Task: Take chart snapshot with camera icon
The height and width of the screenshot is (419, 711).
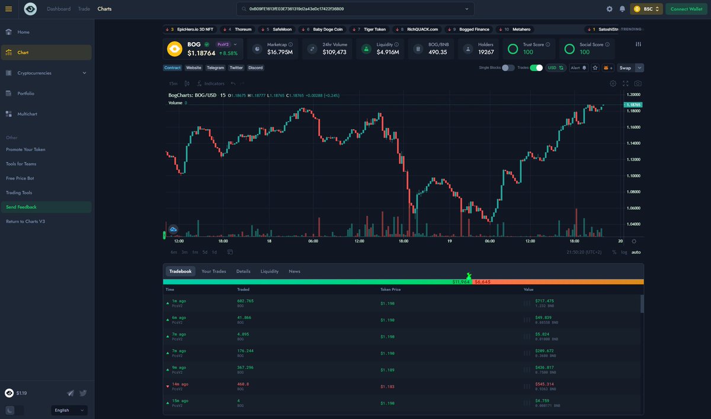Action: pyautogui.click(x=638, y=84)
